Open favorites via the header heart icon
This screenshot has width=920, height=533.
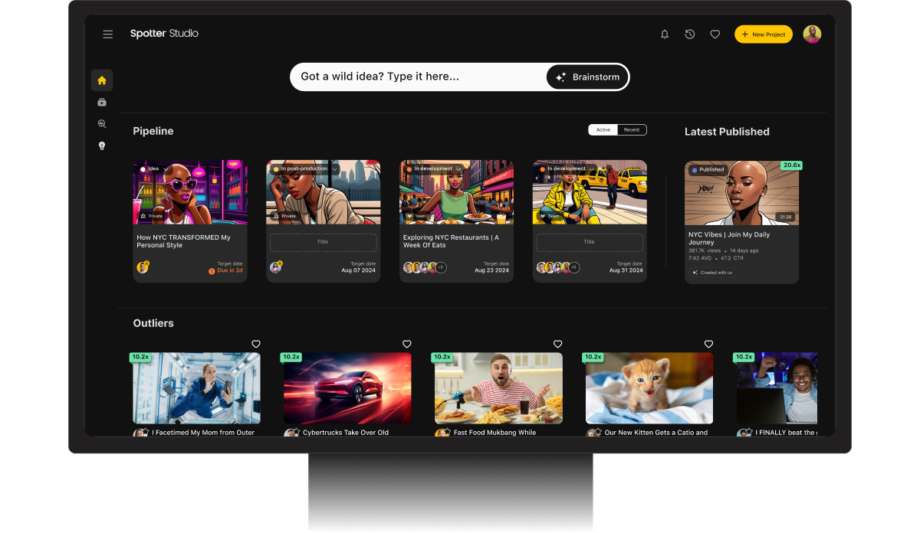click(715, 34)
